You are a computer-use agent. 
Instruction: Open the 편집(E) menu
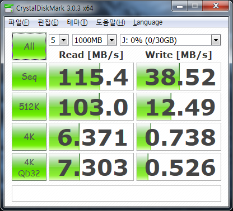tap(48, 22)
